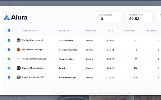
Task: Sort table by Category column
Action: click(91, 31)
